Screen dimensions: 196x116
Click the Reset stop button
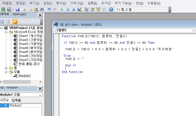pyautogui.click(x=73, y=9)
